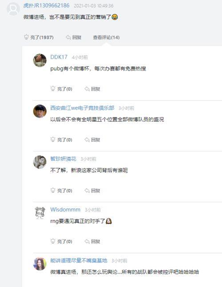The height and width of the screenshot is (287, 222).
Task: Click reply icon under 西安曲江we comment
Action: 87,140
